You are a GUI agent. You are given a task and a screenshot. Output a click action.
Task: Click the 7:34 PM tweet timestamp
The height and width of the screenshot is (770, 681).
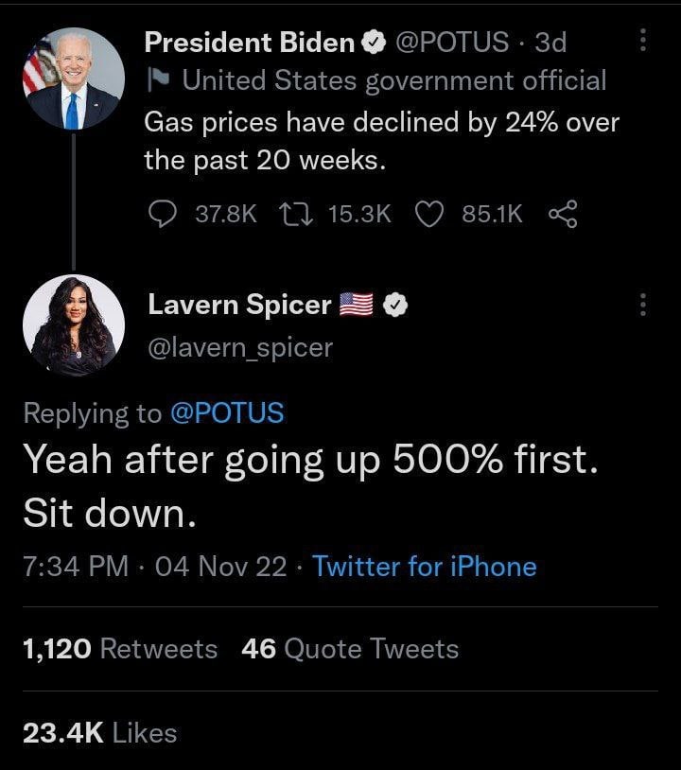(74, 567)
